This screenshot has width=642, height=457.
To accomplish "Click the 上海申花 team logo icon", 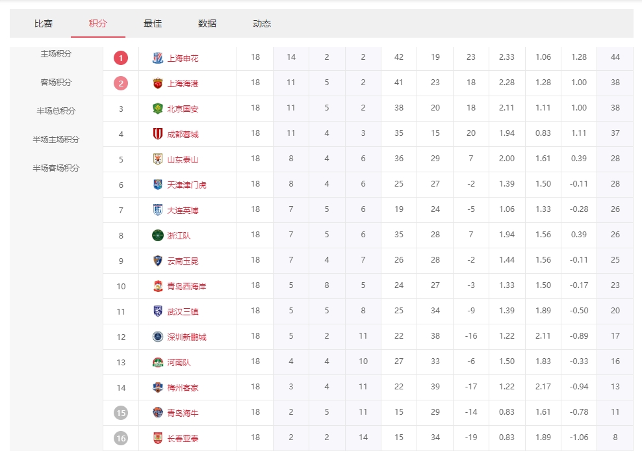I will tap(157, 58).
